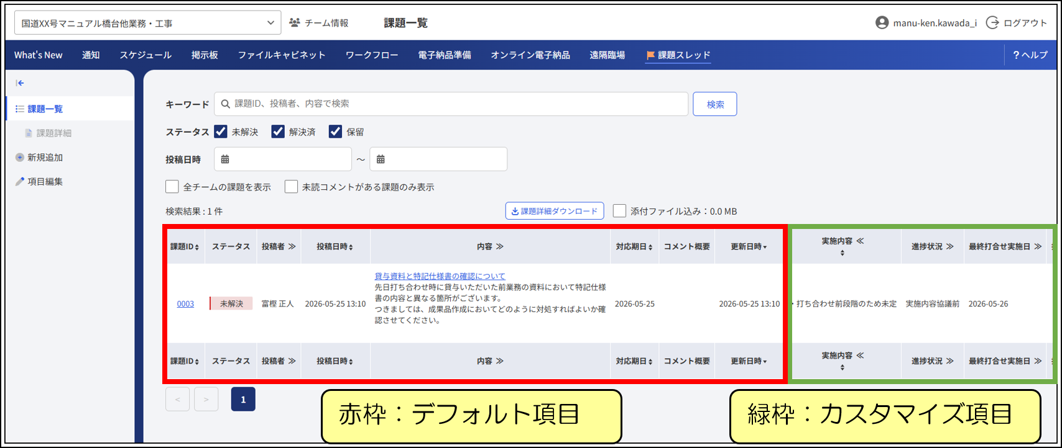Tick the 添付ファイル込み checkbox
Image resolution: width=1062 pixels, height=448 pixels.
[619, 211]
